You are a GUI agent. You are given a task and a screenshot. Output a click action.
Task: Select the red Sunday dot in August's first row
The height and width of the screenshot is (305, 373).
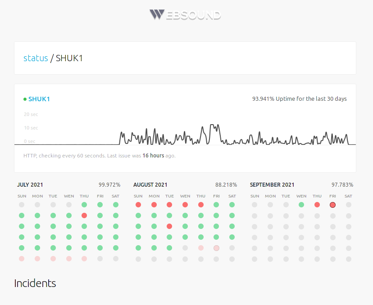[x=138, y=205]
